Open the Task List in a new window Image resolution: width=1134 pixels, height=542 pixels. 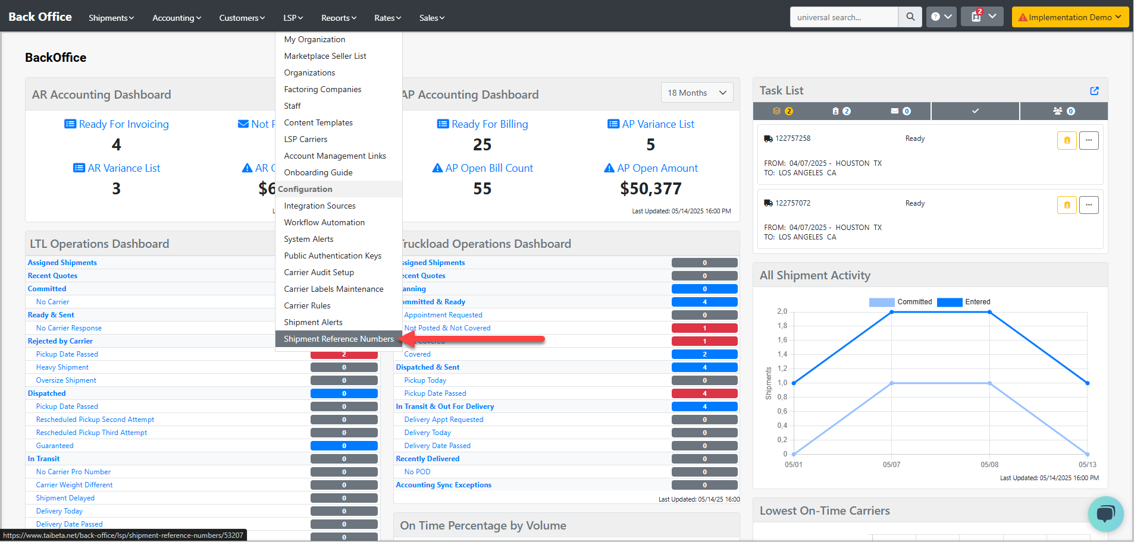pyautogui.click(x=1094, y=91)
